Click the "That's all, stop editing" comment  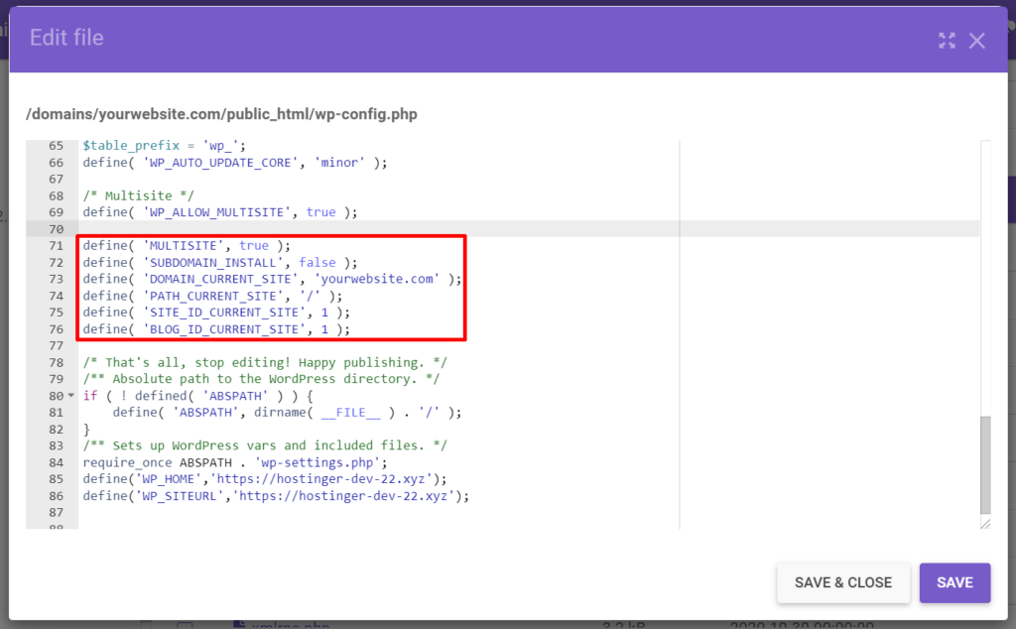(264, 362)
